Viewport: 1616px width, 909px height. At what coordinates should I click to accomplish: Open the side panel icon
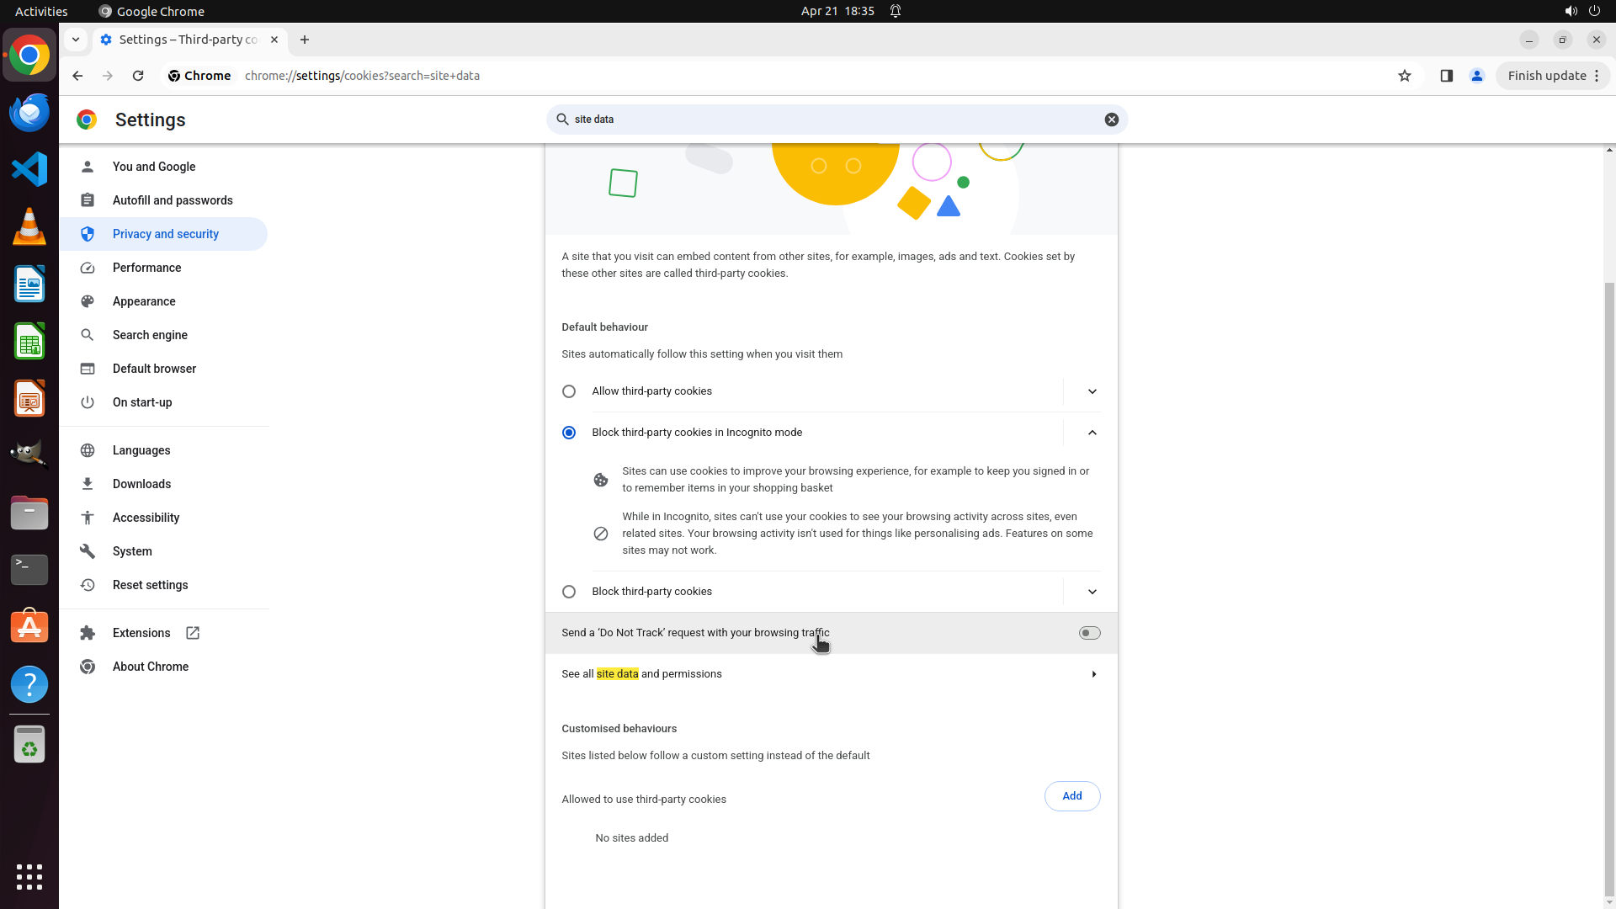(x=1446, y=76)
